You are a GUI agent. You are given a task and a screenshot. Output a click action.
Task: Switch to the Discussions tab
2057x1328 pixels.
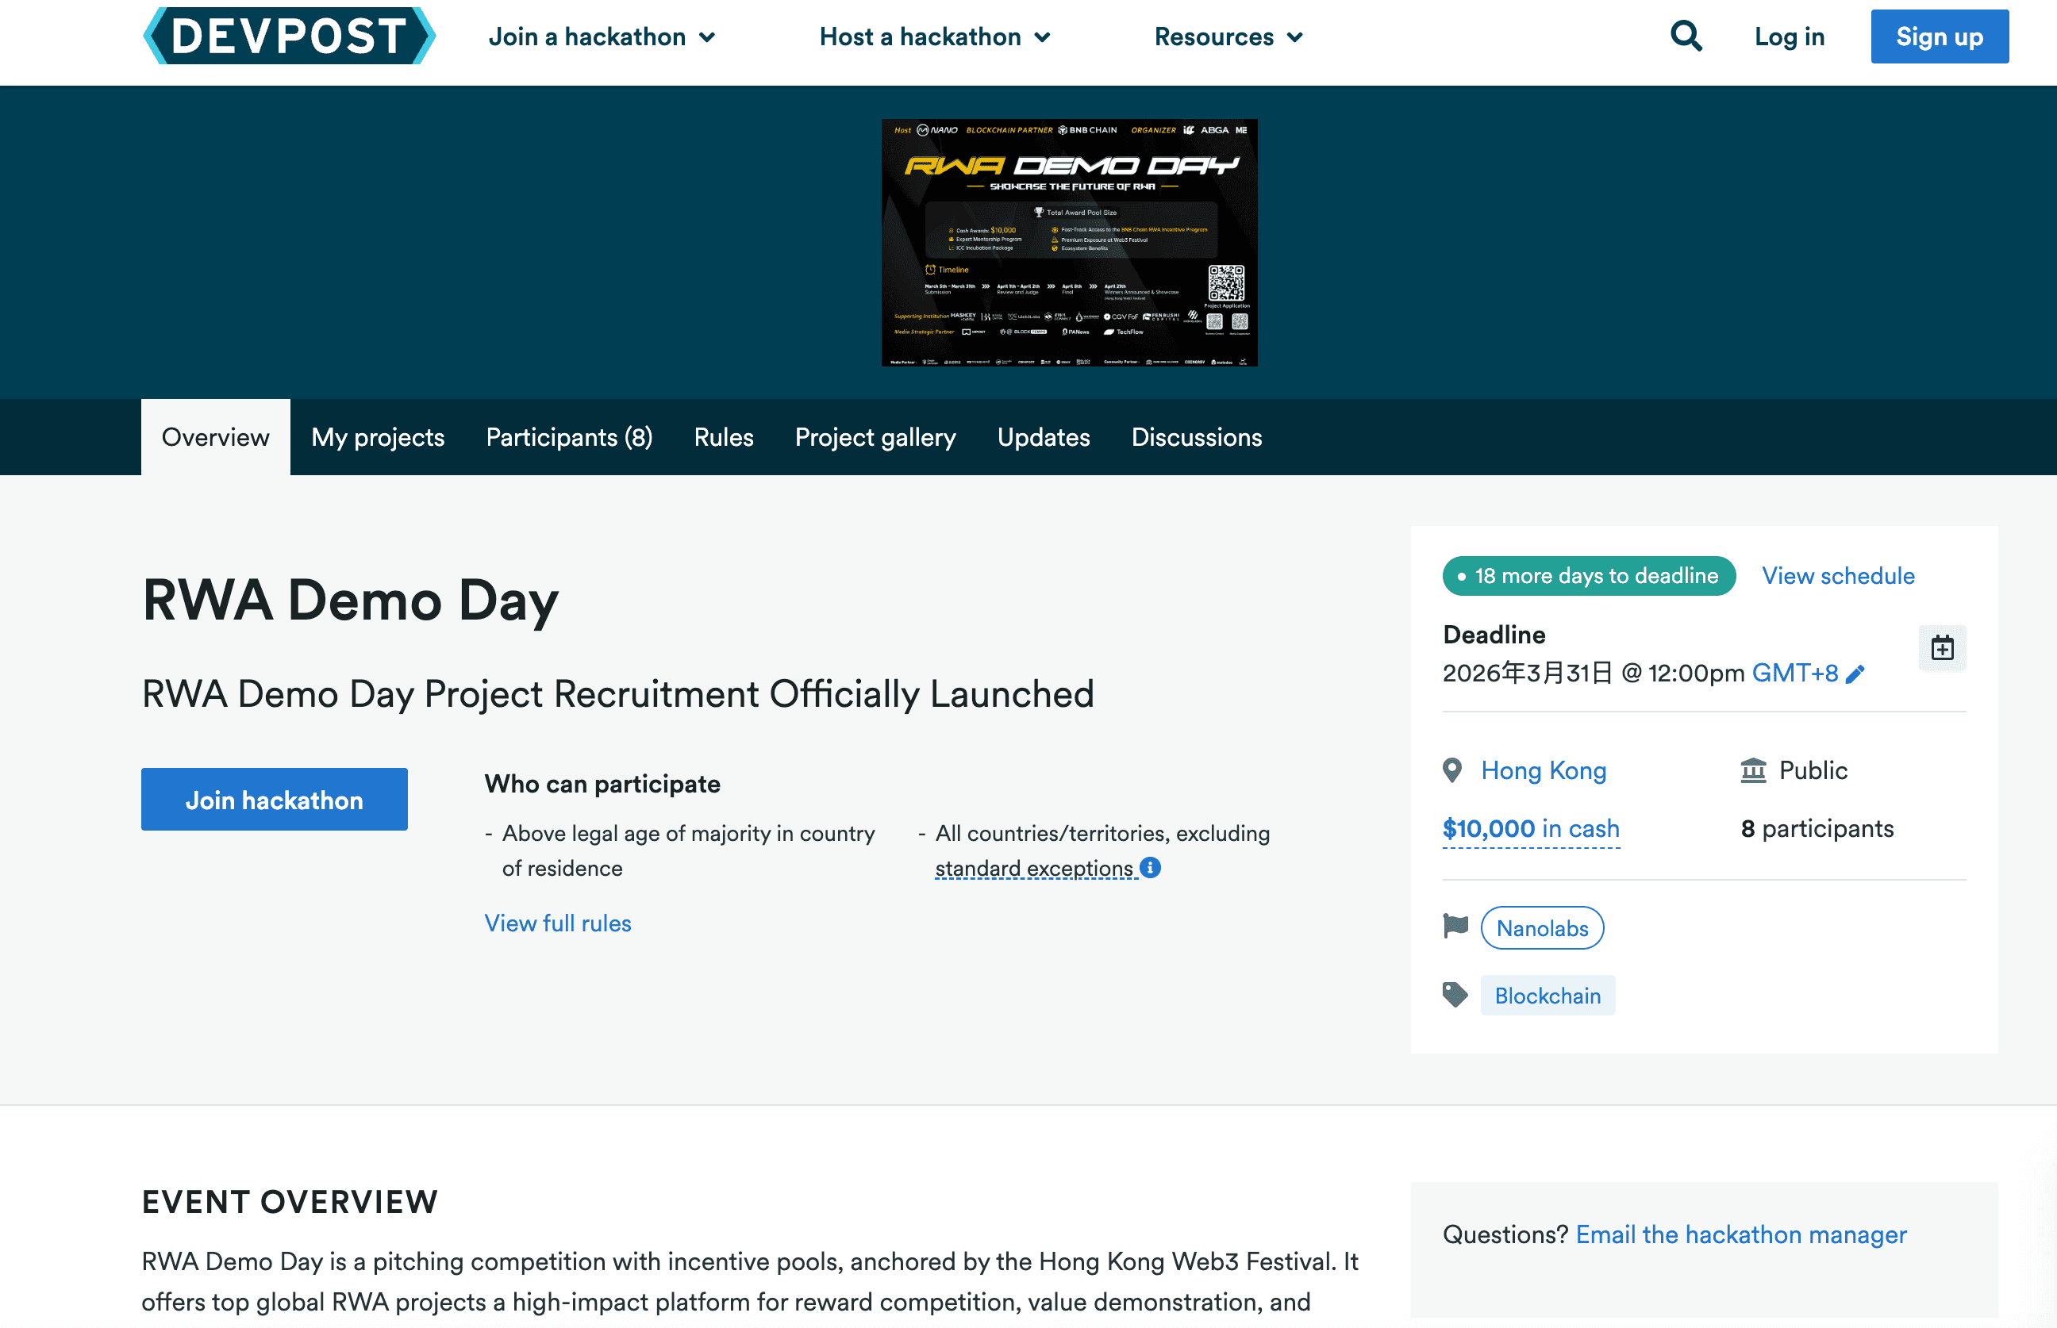(1196, 437)
